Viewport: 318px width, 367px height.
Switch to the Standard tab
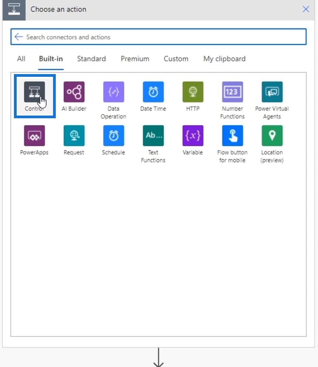[x=91, y=59]
